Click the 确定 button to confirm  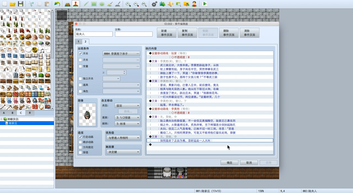tap(229, 163)
